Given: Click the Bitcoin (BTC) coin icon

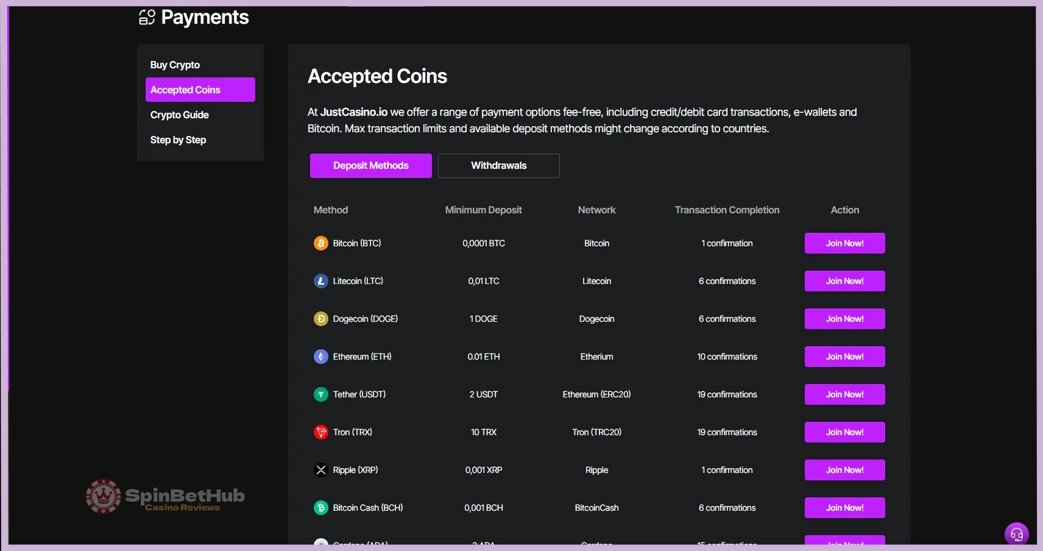Looking at the screenshot, I should coord(321,243).
